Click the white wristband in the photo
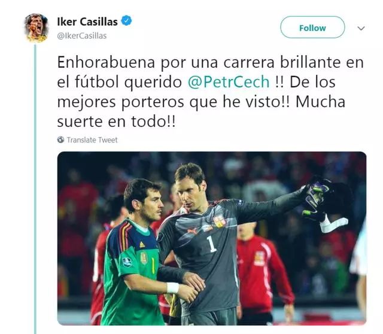This screenshot has width=383, height=334. 173,287
